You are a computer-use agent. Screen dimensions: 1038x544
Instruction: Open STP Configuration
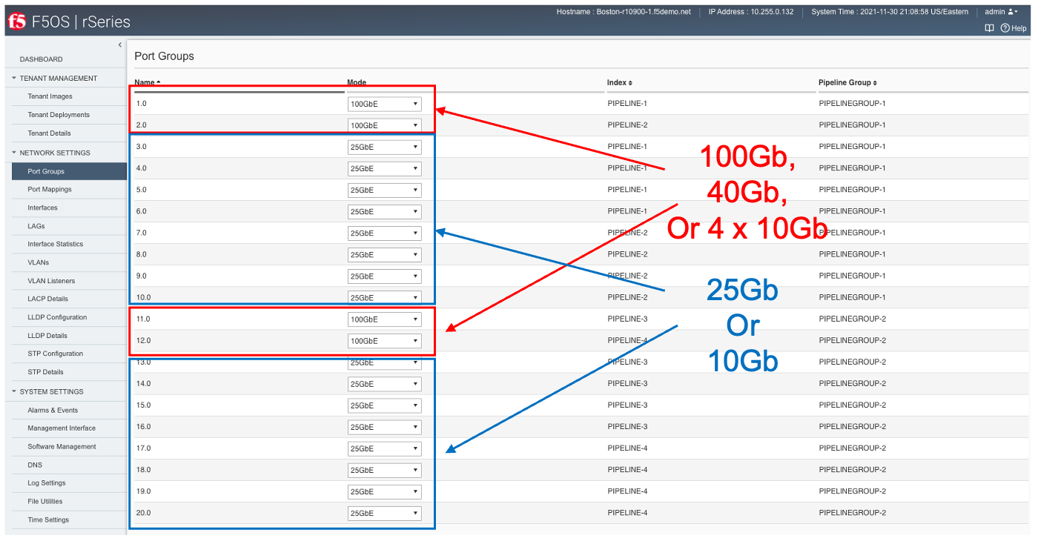tap(56, 354)
